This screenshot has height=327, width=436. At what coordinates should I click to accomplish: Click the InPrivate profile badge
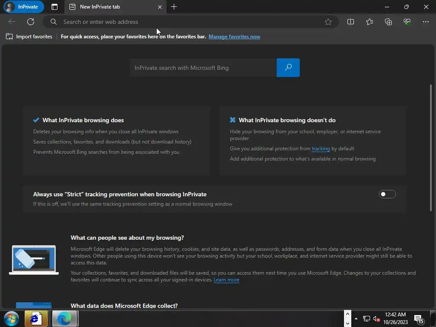coord(24,7)
